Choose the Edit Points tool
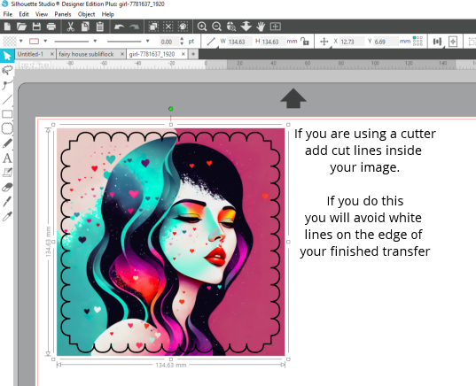476x386 pixels. (7, 85)
